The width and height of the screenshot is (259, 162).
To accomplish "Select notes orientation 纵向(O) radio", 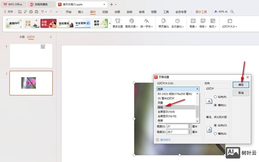I will tap(215, 125).
